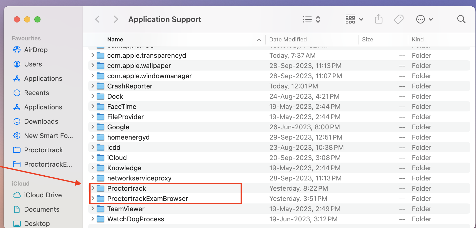Open Documents in the sidebar
Image resolution: width=476 pixels, height=228 pixels.
pyautogui.click(x=36, y=209)
